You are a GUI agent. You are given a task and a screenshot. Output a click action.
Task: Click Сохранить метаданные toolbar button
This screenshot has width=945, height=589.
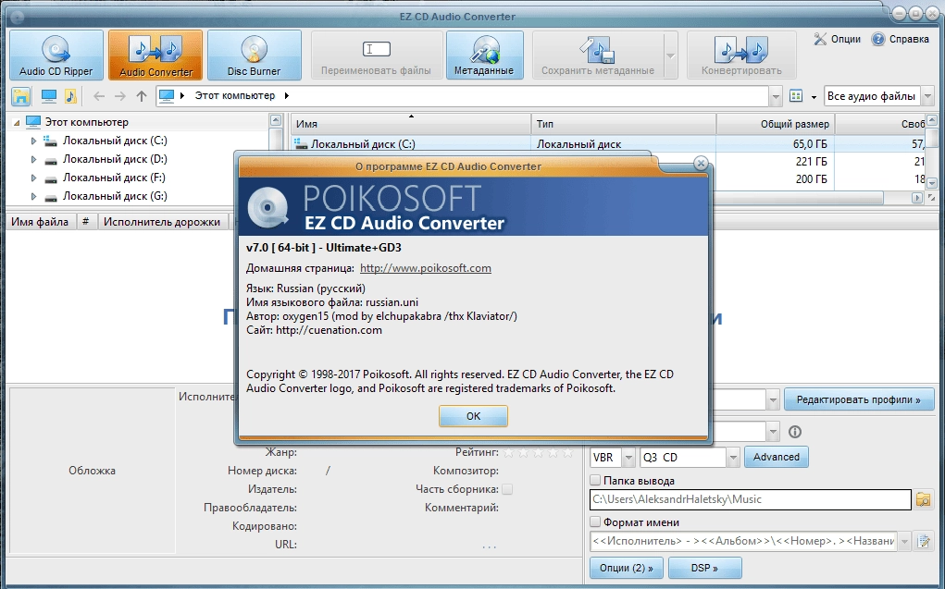598,55
